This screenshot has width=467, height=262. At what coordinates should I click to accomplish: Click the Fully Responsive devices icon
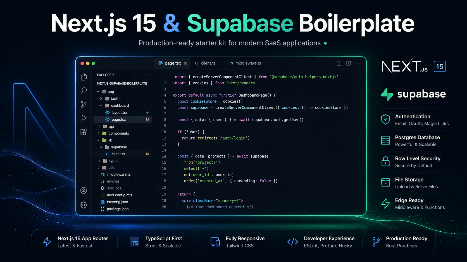[215, 242]
